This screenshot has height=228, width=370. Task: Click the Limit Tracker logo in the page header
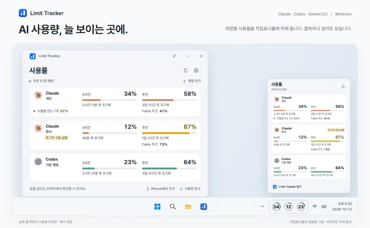pos(23,13)
